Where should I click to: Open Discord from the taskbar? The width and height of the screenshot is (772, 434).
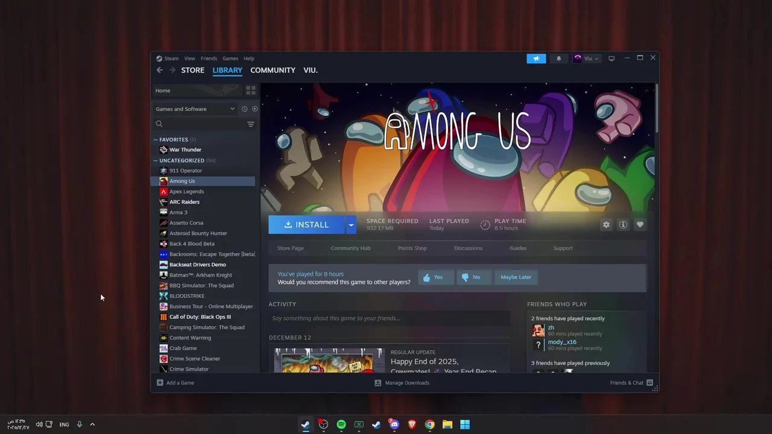(394, 424)
